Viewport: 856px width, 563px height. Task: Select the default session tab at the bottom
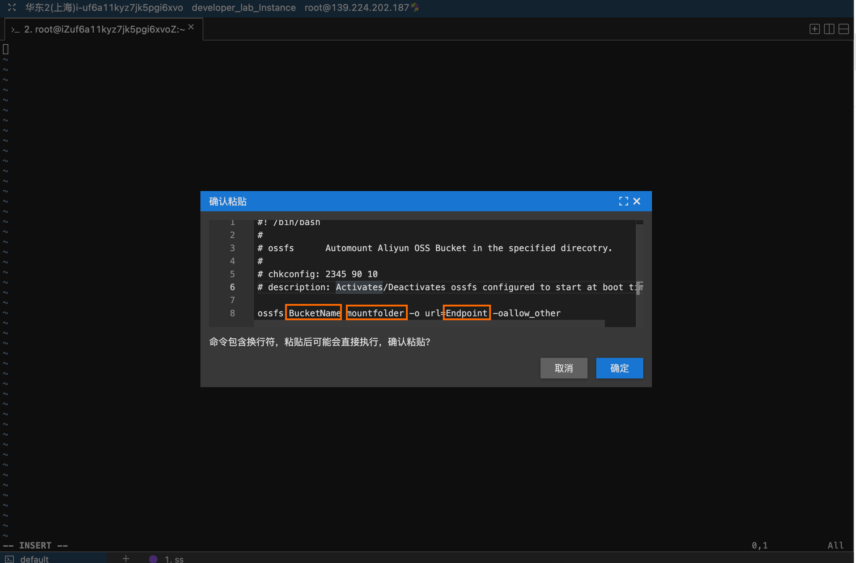click(x=54, y=558)
